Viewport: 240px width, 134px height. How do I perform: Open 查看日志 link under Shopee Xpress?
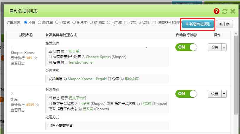tap(18, 63)
